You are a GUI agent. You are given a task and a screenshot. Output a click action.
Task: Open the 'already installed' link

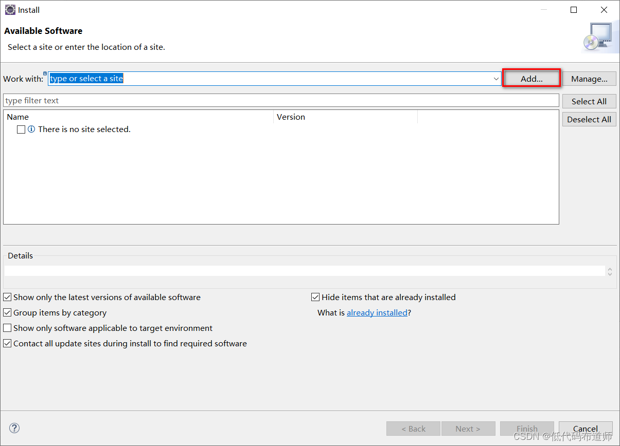[x=377, y=312]
